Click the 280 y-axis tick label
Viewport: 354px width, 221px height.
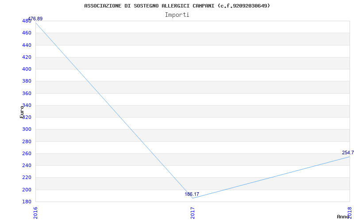point(27,141)
